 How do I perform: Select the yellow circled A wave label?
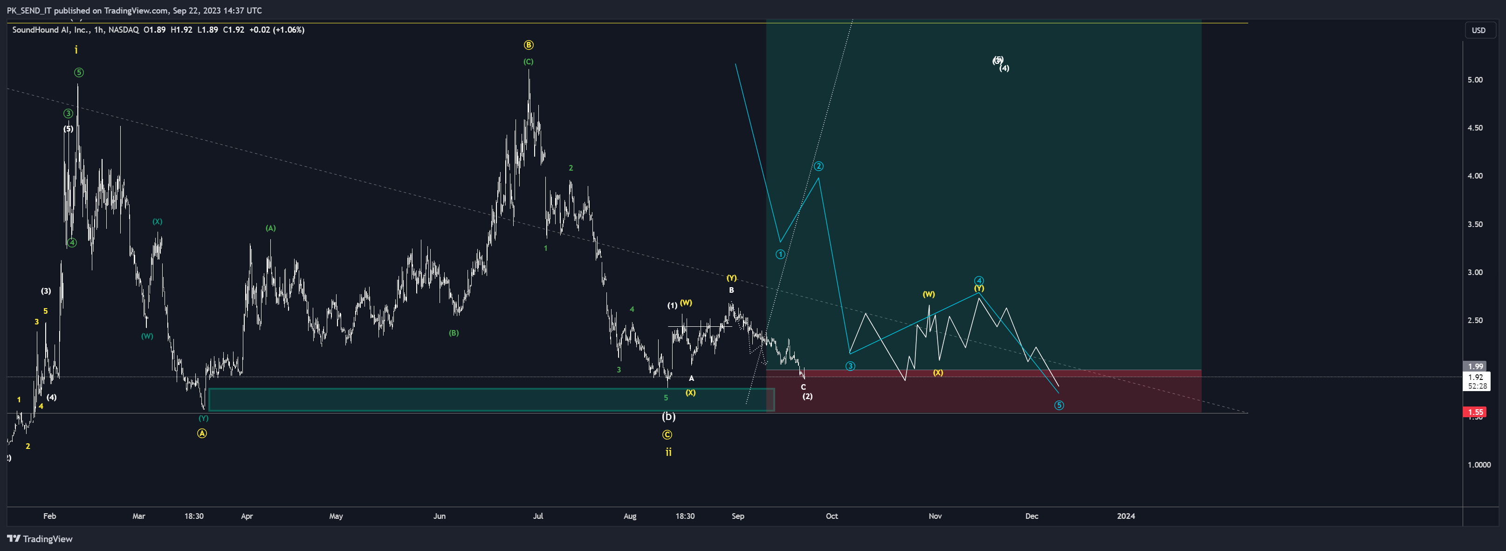pos(202,434)
